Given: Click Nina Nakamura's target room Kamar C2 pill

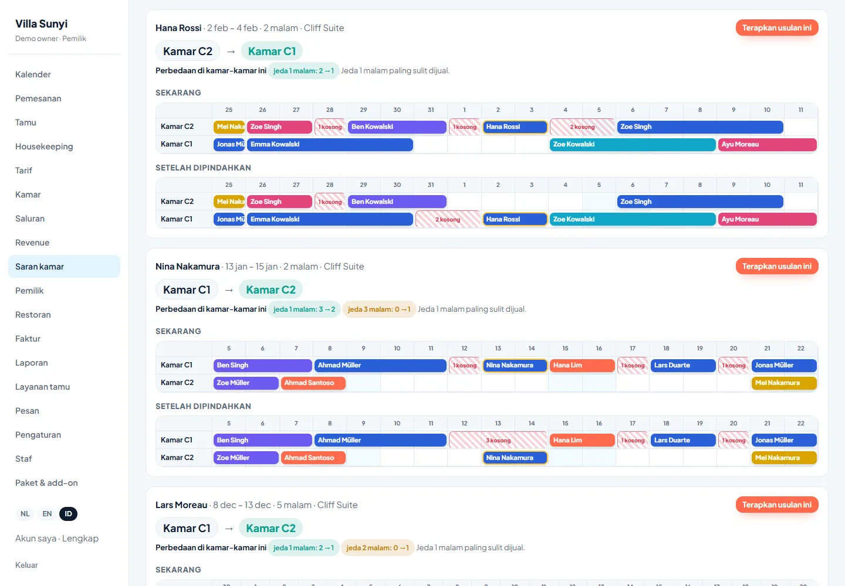Looking at the screenshot, I should [271, 289].
